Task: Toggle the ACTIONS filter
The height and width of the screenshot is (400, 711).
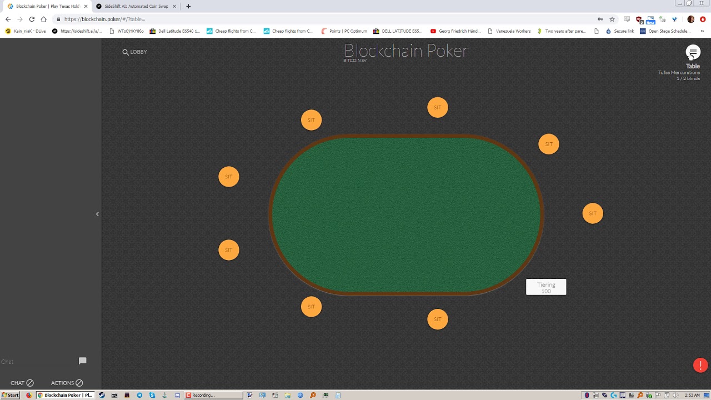Action: tap(67, 383)
